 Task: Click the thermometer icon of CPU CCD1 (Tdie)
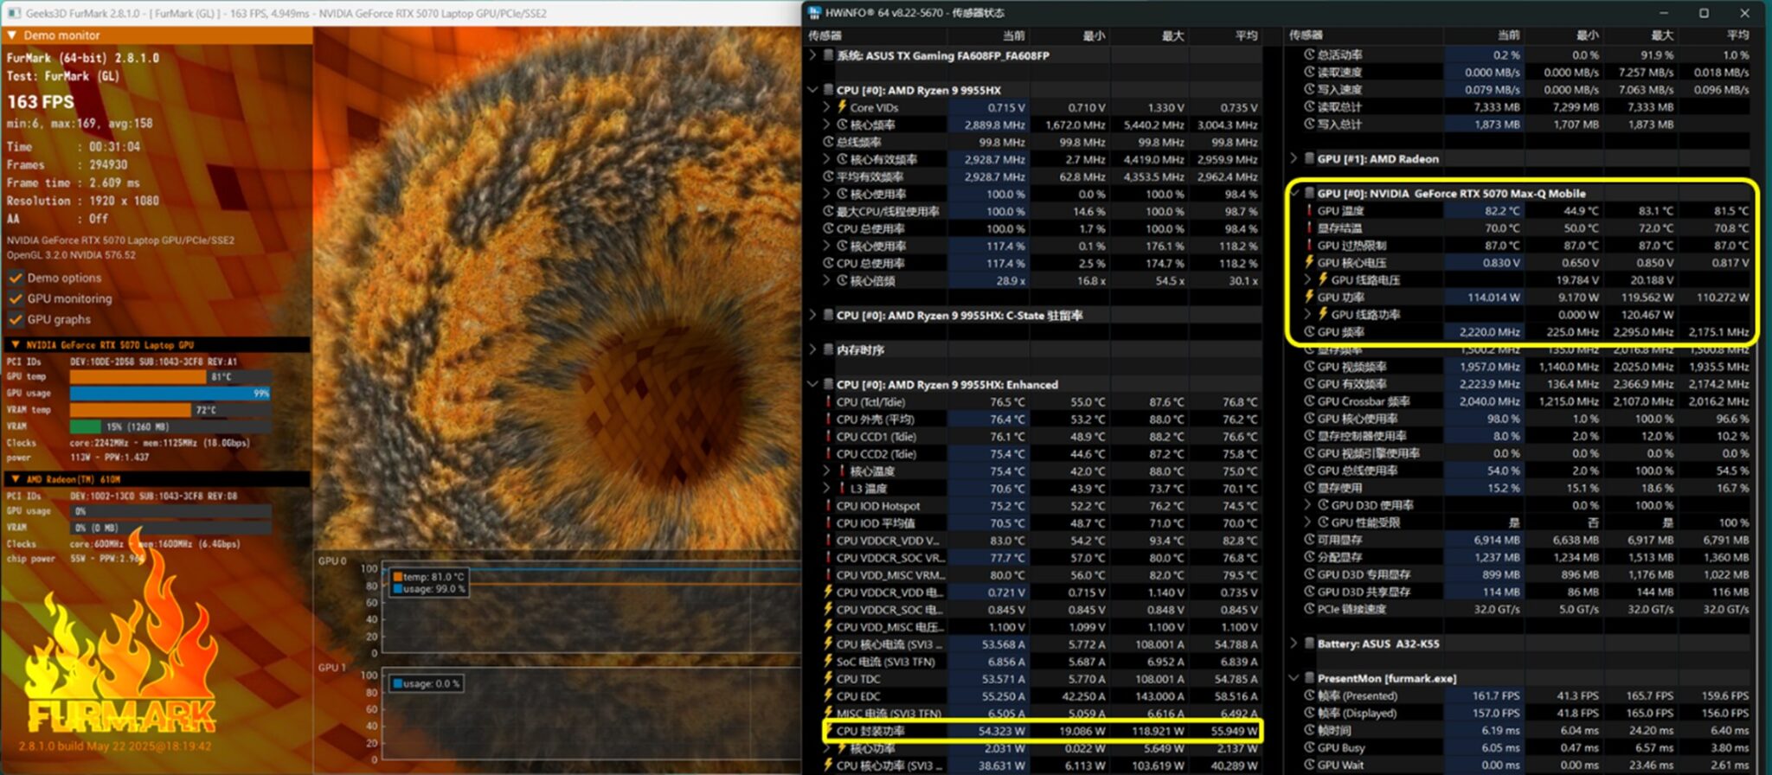[x=828, y=436]
